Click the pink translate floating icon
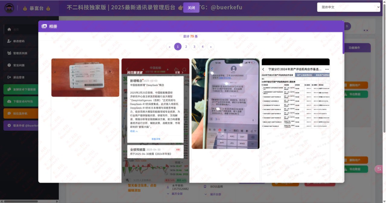This screenshot has width=386, height=203. (379, 169)
